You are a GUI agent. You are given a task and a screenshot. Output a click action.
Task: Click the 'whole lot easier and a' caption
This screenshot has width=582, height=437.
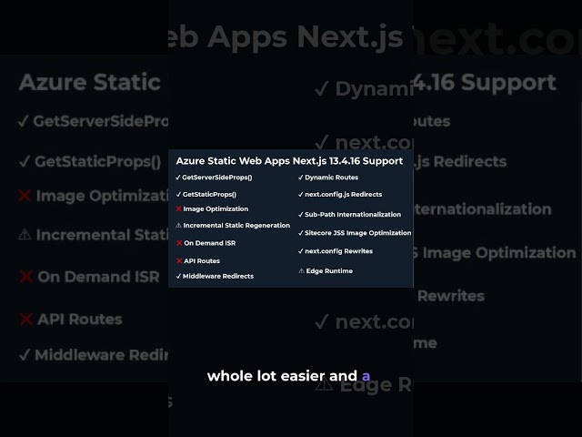(x=288, y=376)
